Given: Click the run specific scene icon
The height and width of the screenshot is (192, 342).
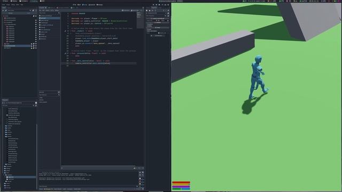Looking at the screenshot, I should (165, 5).
